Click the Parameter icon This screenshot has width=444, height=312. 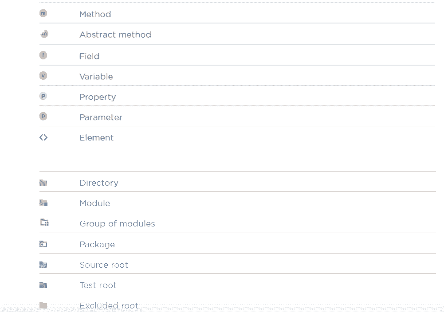43,117
